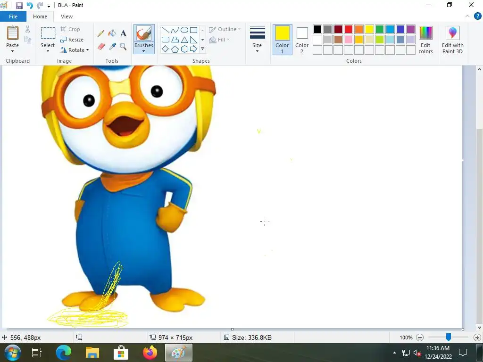Click the Crop button
The width and height of the screenshot is (483, 362).
71,29
